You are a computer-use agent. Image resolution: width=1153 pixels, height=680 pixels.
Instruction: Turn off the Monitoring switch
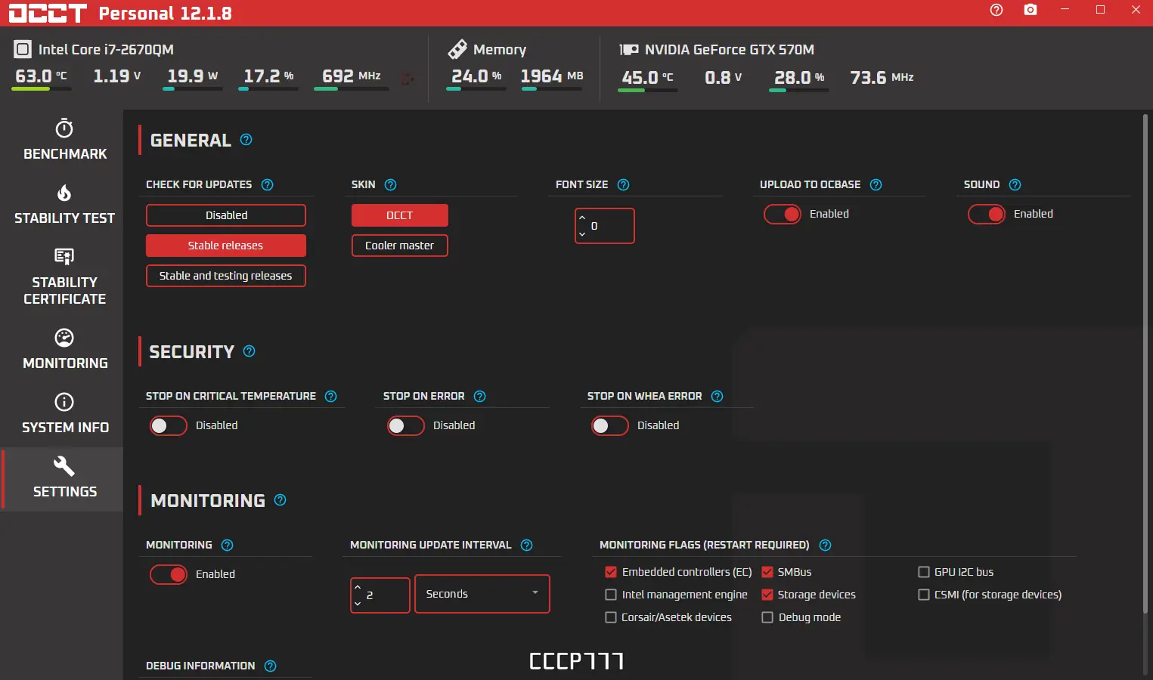pos(169,575)
